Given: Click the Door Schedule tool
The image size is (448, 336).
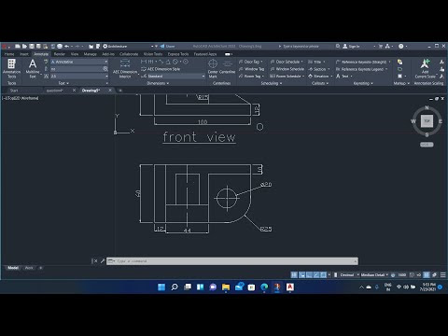Looking at the screenshot, I should pos(287,62).
